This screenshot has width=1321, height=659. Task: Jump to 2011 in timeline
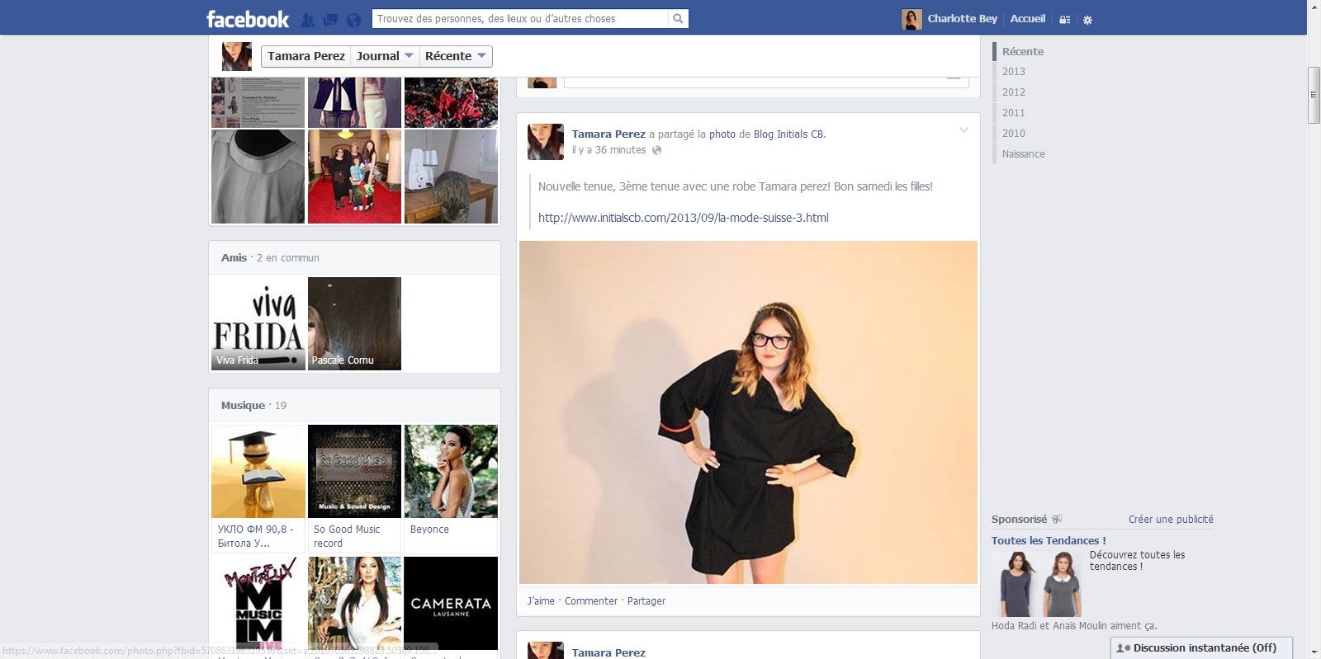tap(1014, 113)
